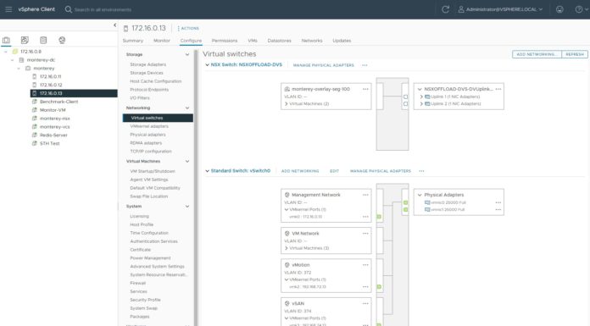
Task: Open the hamburger main menu
Action: [x=8, y=9]
